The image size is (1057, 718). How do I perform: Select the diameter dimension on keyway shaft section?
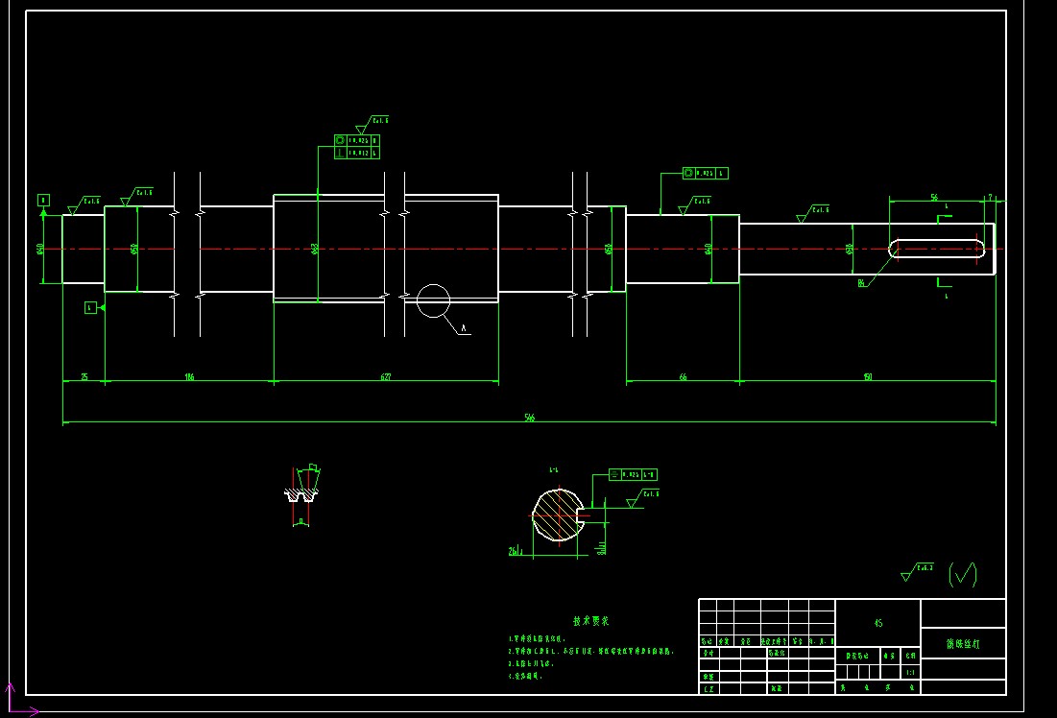pos(850,249)
